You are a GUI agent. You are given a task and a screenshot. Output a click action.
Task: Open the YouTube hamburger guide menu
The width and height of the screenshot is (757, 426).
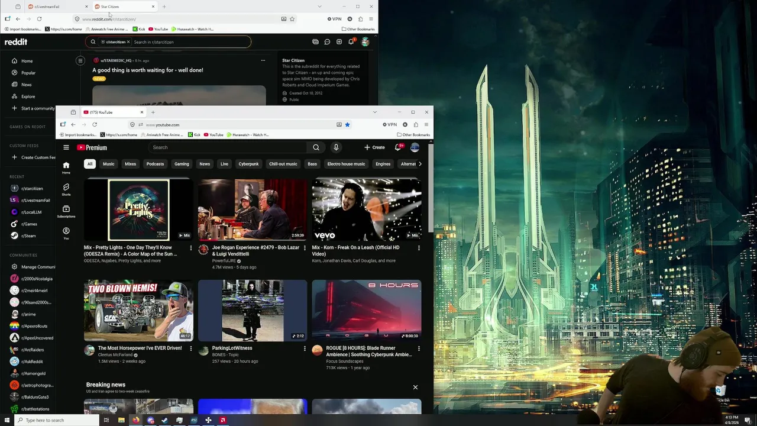click(66, 147)
